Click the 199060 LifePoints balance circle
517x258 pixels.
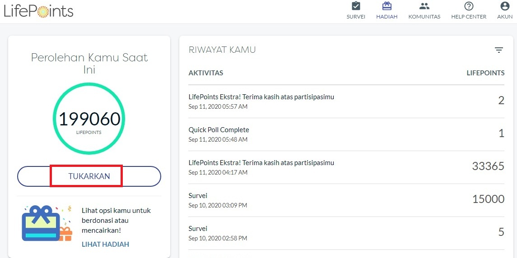click(x=89, y=119)
